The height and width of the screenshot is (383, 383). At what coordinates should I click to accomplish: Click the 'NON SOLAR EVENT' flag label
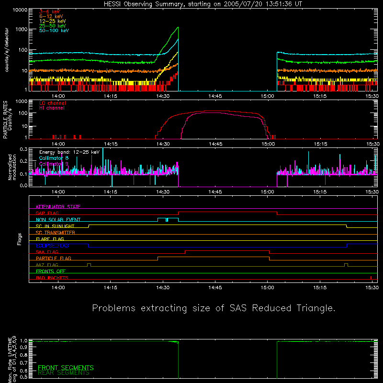pyautogui.click(x=58, y=220)
